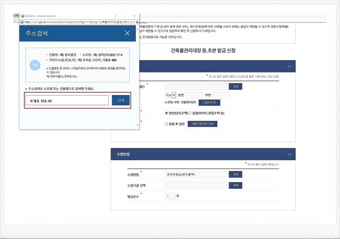The height and width of the screenshot is (239, 340).
Task: Collapse the 수령방법 section with chevron
Action: [x=289, y=155]
